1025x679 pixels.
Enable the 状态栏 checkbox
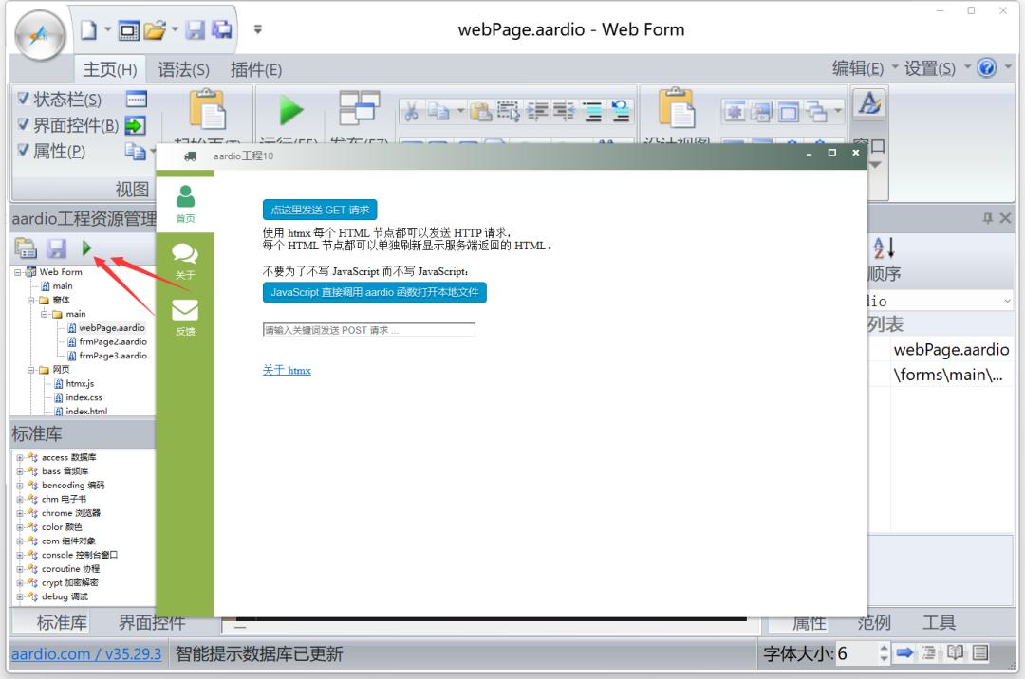coord(23,99)
